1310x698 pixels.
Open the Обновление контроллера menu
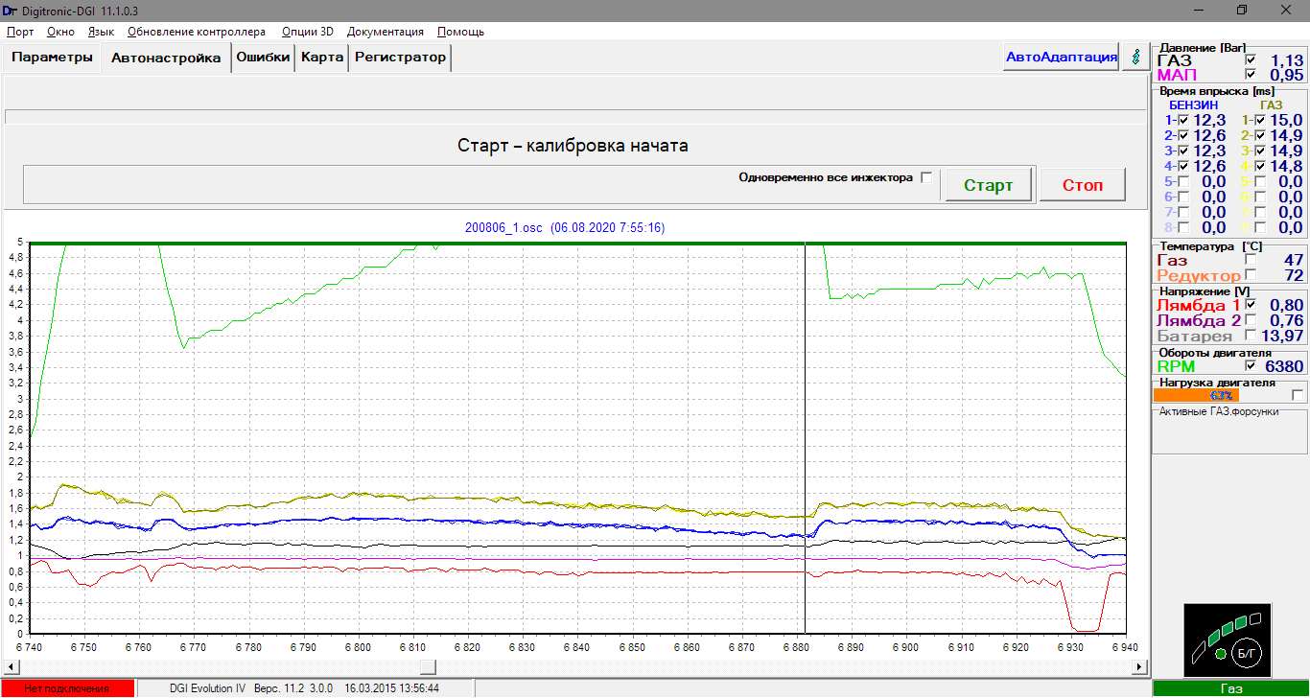(196, 32)
